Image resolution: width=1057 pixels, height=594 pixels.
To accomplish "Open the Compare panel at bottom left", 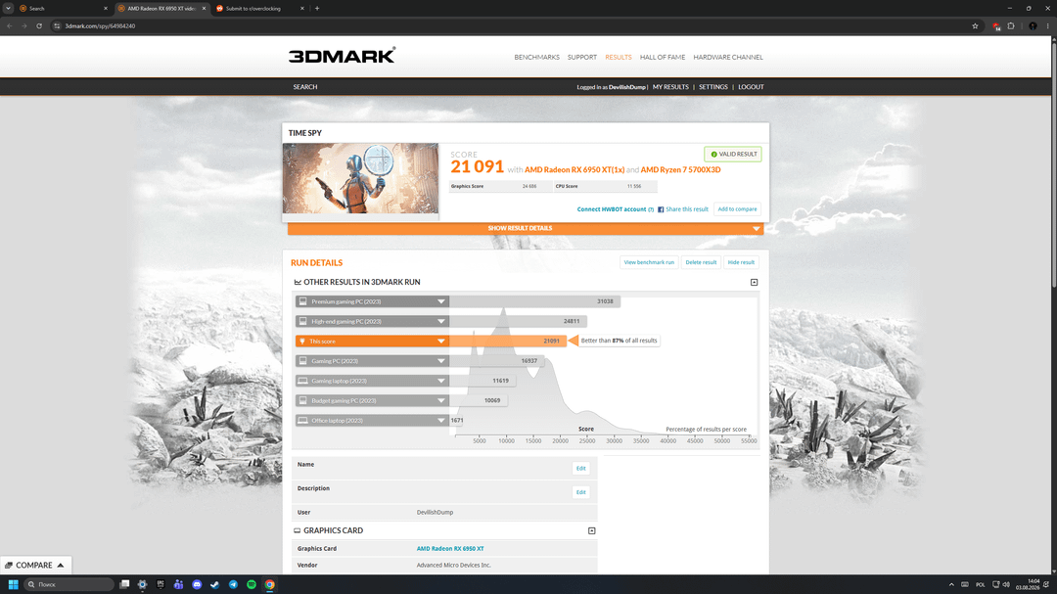I will point(35,565).
